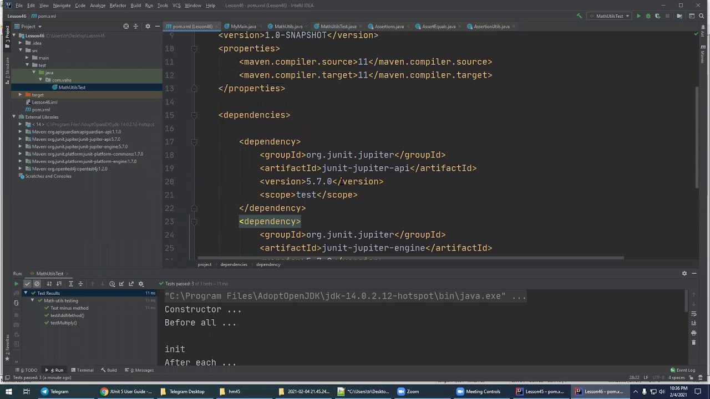The width and height of the screenshot is (710, 399).
Task: Open Event Log from status bar
Action: pyautogui.click(x=682, y=370)
